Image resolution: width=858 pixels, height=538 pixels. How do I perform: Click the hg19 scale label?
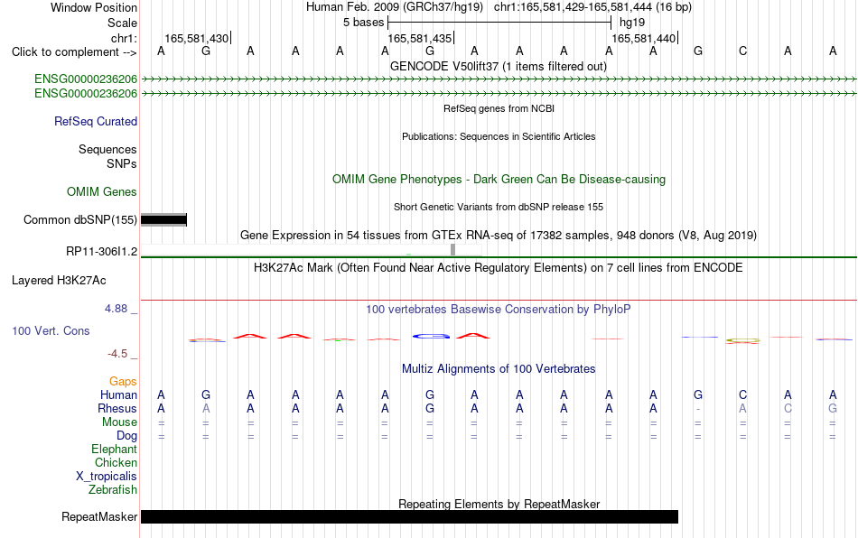point(632,23)
